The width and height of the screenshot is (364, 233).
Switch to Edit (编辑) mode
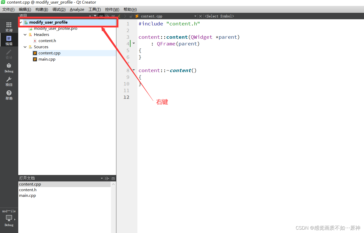[9, 40]
